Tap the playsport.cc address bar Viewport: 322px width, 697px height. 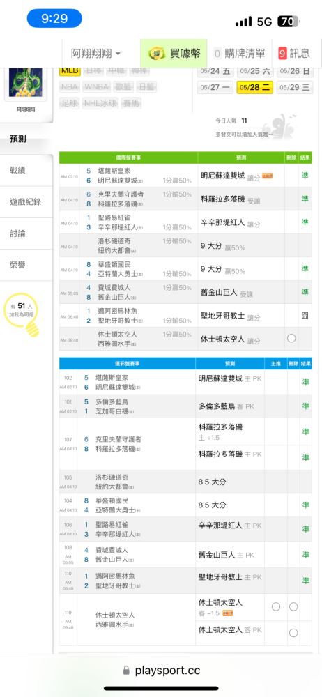161,670
